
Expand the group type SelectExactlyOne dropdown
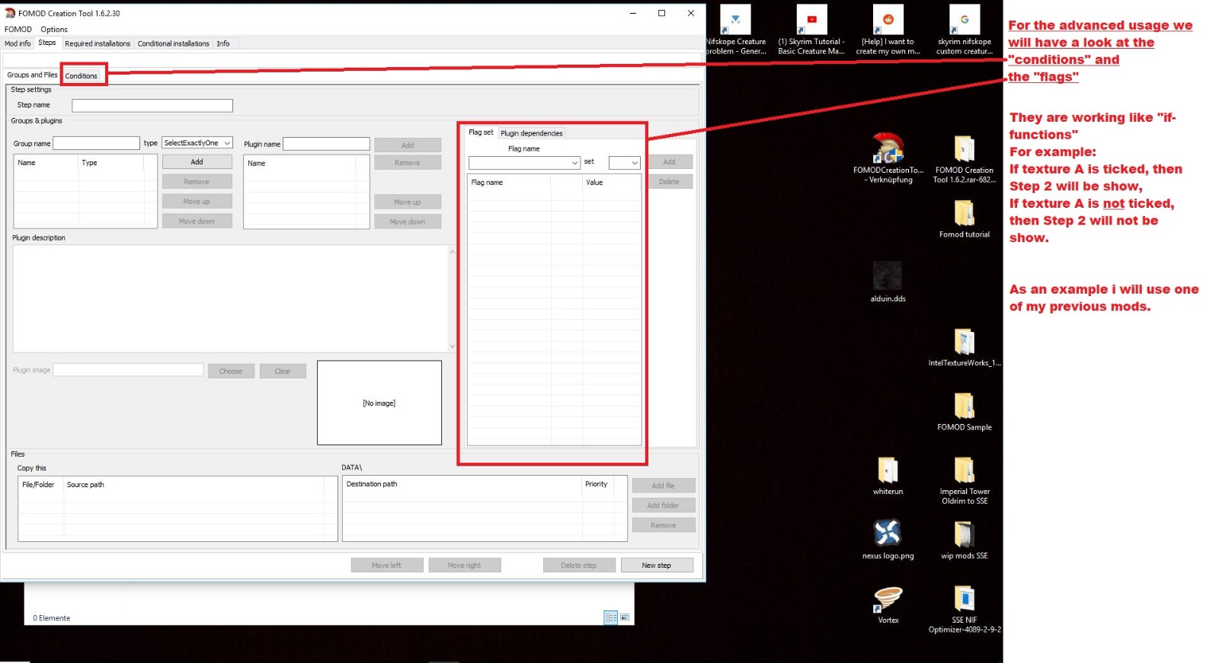coord(197,143)
